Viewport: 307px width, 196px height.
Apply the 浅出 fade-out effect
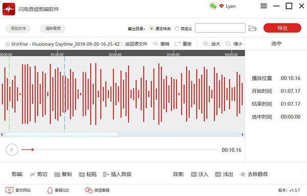click(224, 174)
